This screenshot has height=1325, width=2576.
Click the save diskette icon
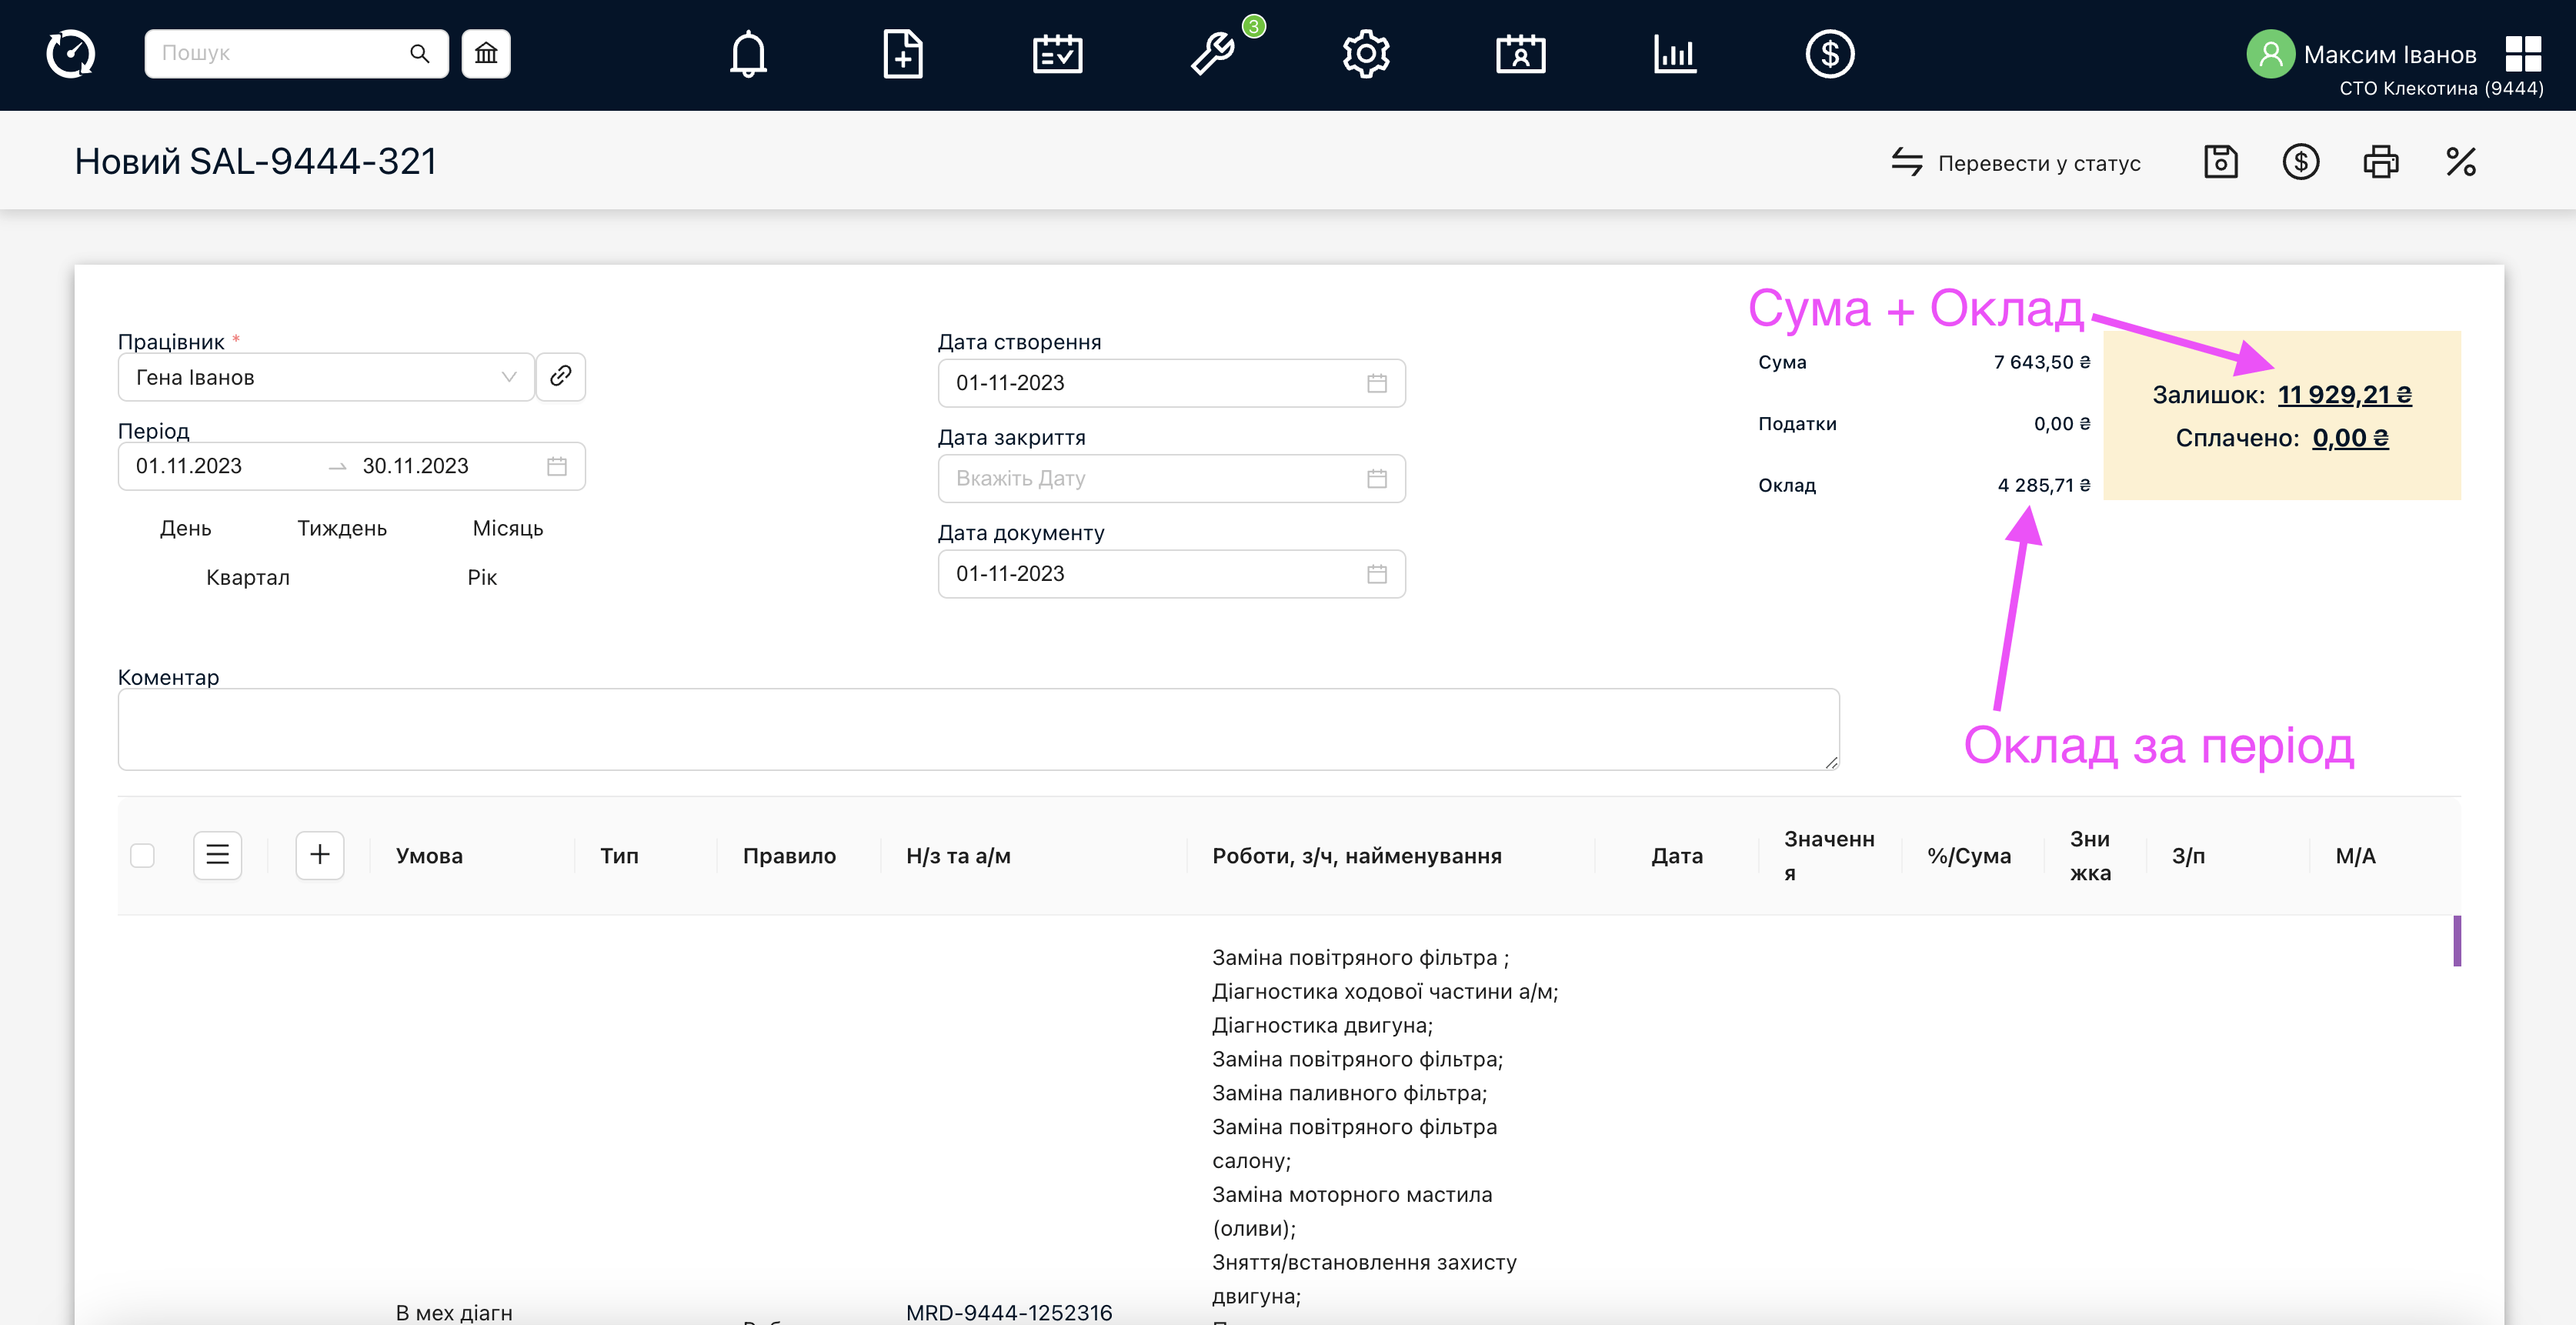[x=2220, y=162]
